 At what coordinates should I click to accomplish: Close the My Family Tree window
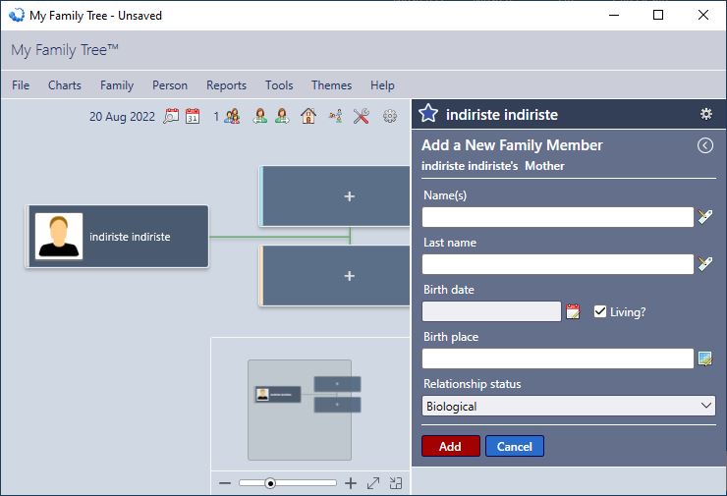click(x=702, y=16)
